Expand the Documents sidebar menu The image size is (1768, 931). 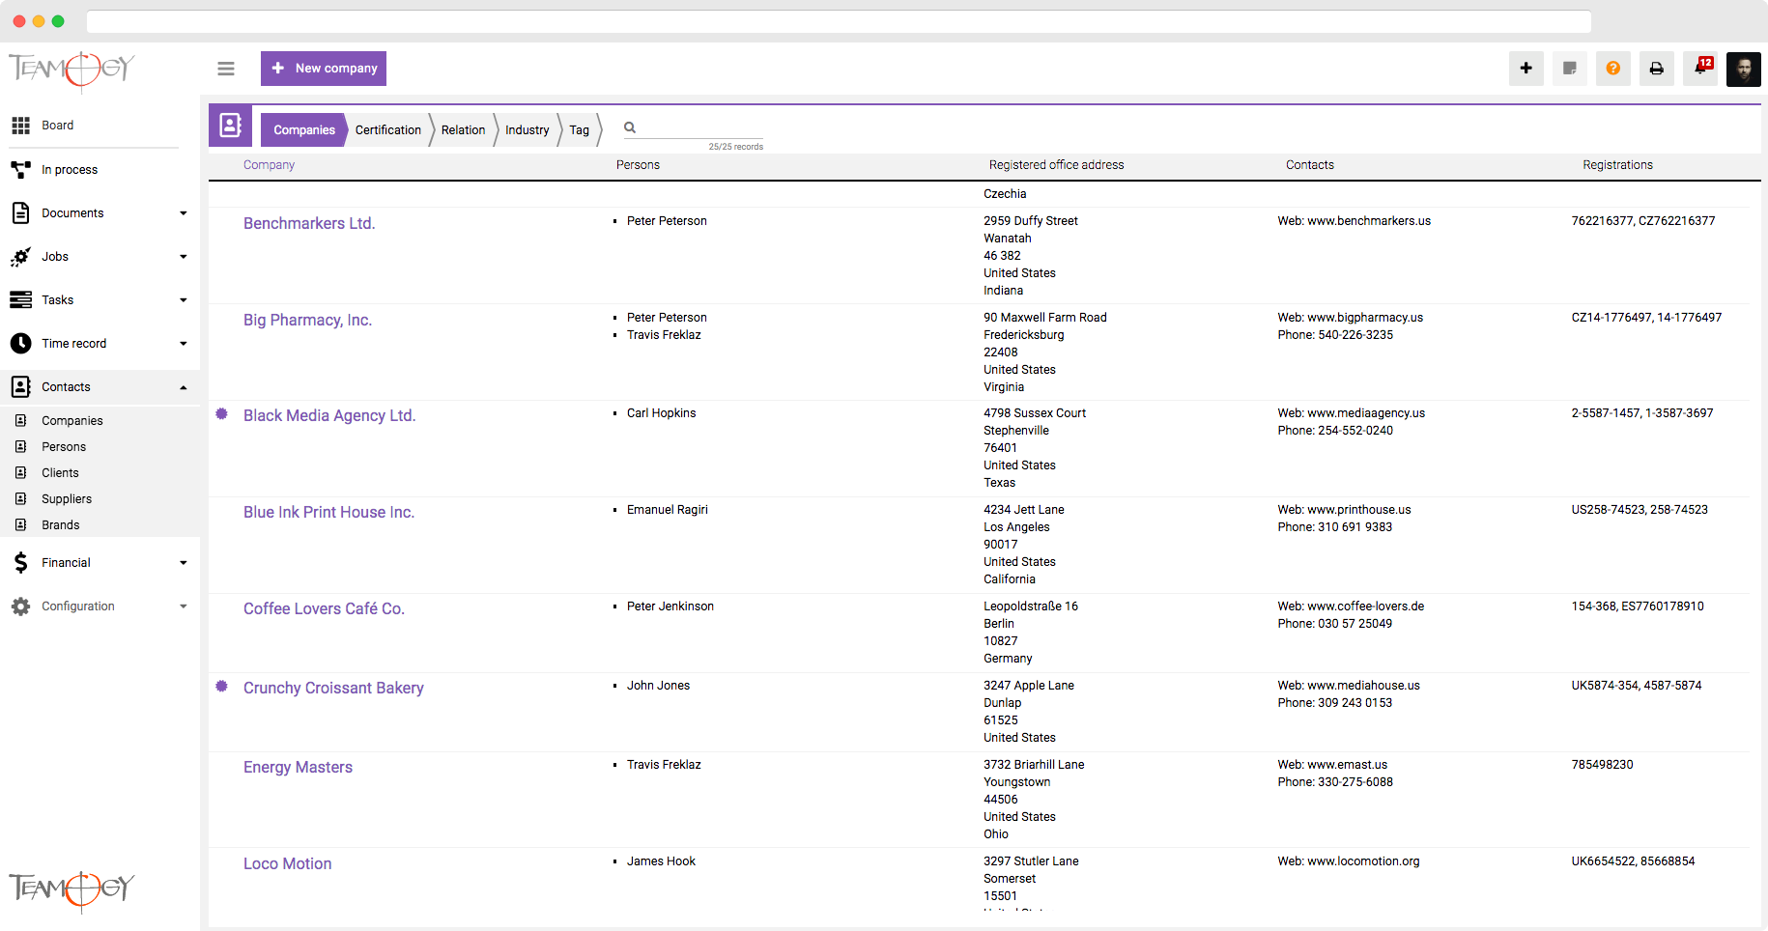(183, 213)
